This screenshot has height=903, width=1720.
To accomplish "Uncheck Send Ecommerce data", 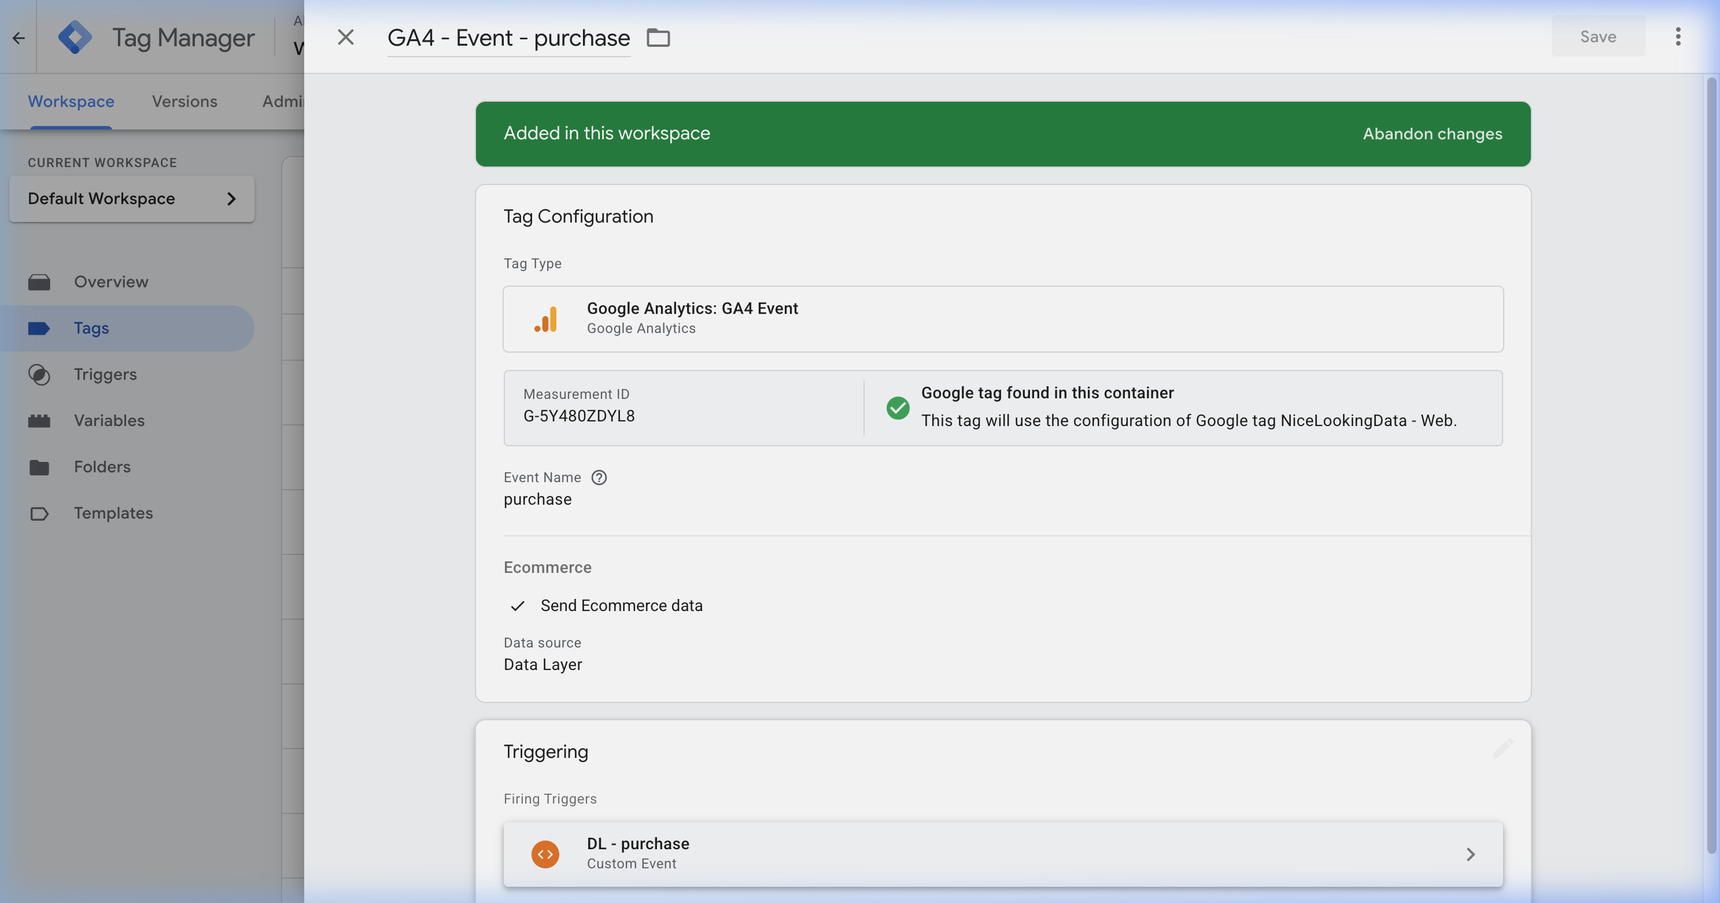I will [x=517, y=606].
